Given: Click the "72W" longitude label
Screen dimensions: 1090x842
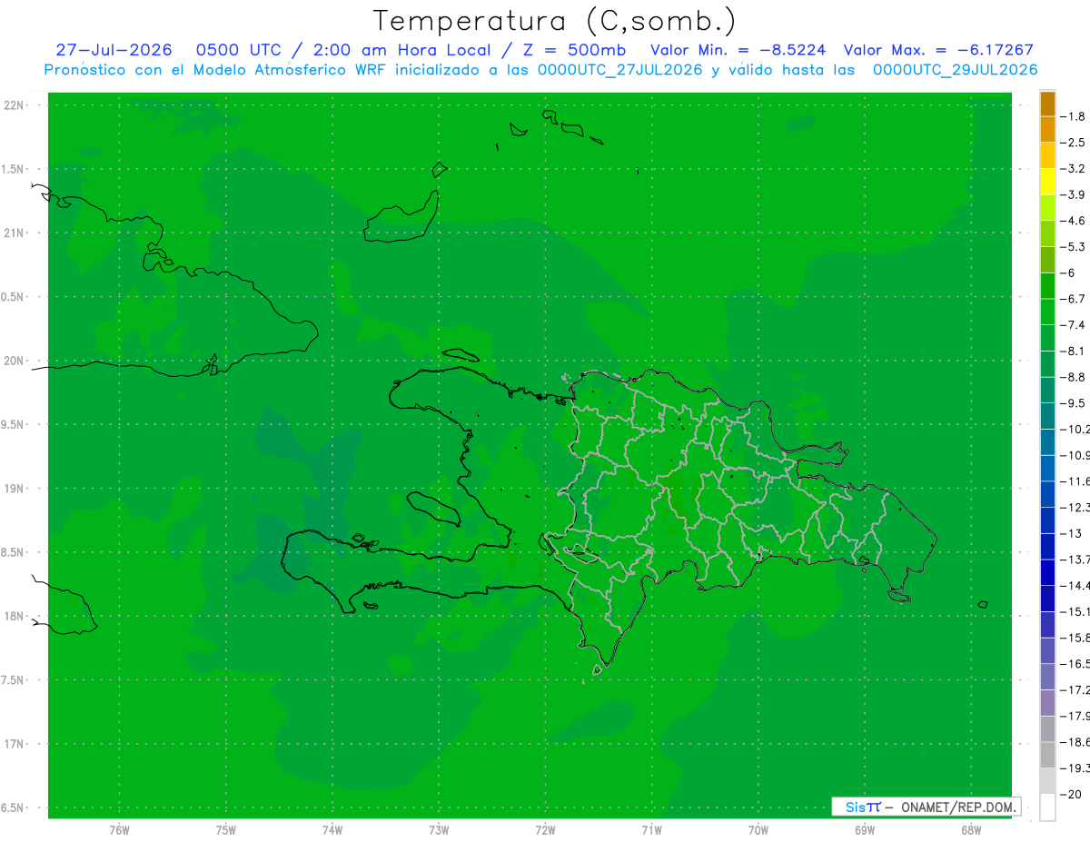Looking at the screenshot, I should click(x=545, y=830).
